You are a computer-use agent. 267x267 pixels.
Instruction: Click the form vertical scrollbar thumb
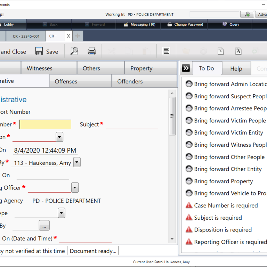point(172,116)
